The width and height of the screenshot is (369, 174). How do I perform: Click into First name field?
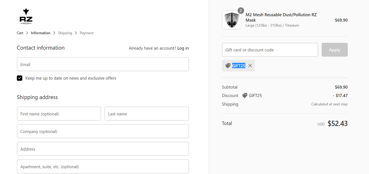[59, 114]
